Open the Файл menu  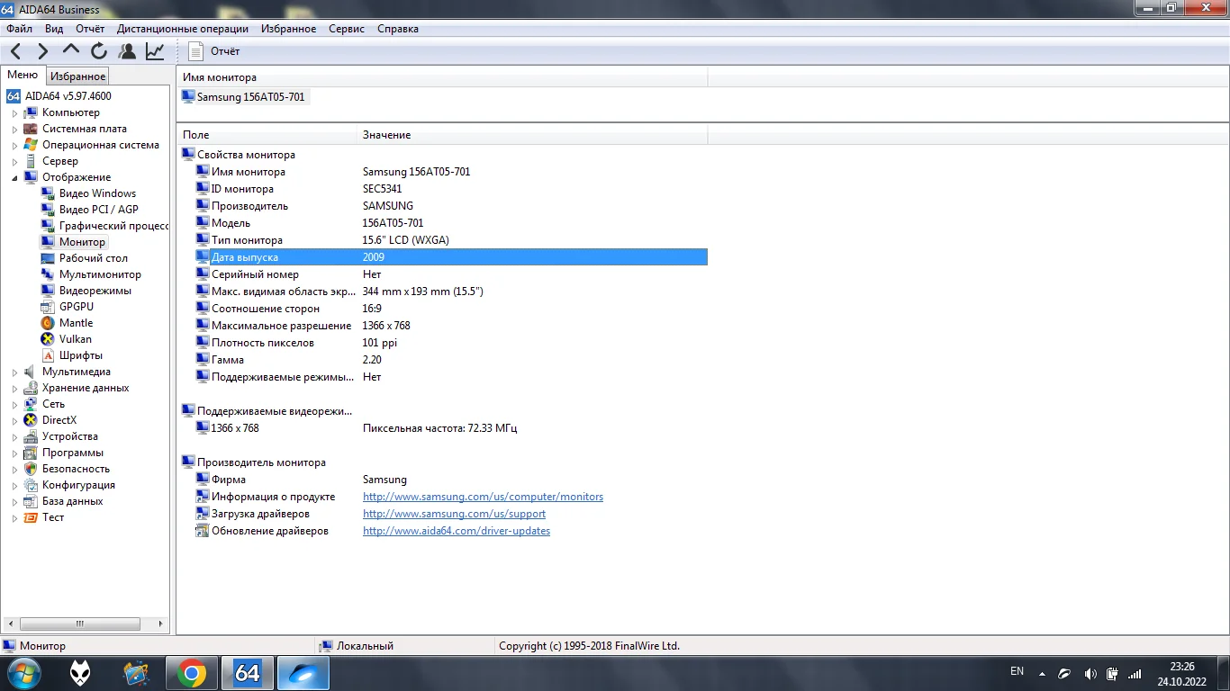[19, 29]
